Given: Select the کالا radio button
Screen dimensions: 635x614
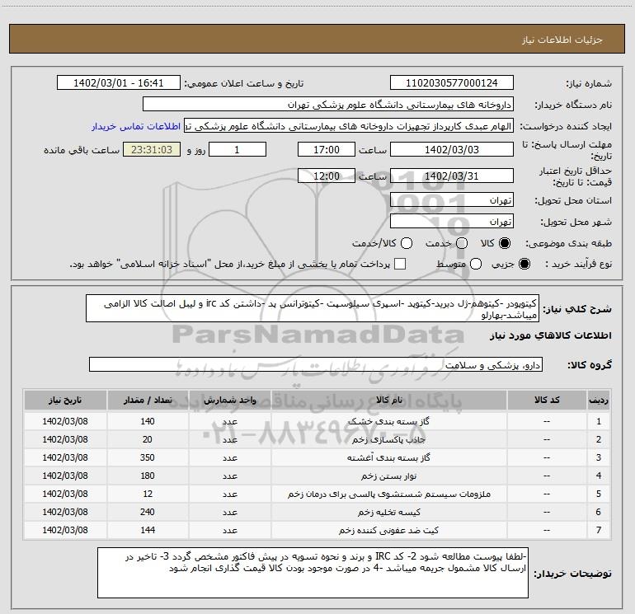Looking at the screenshot, I should (x=505, y=243).
